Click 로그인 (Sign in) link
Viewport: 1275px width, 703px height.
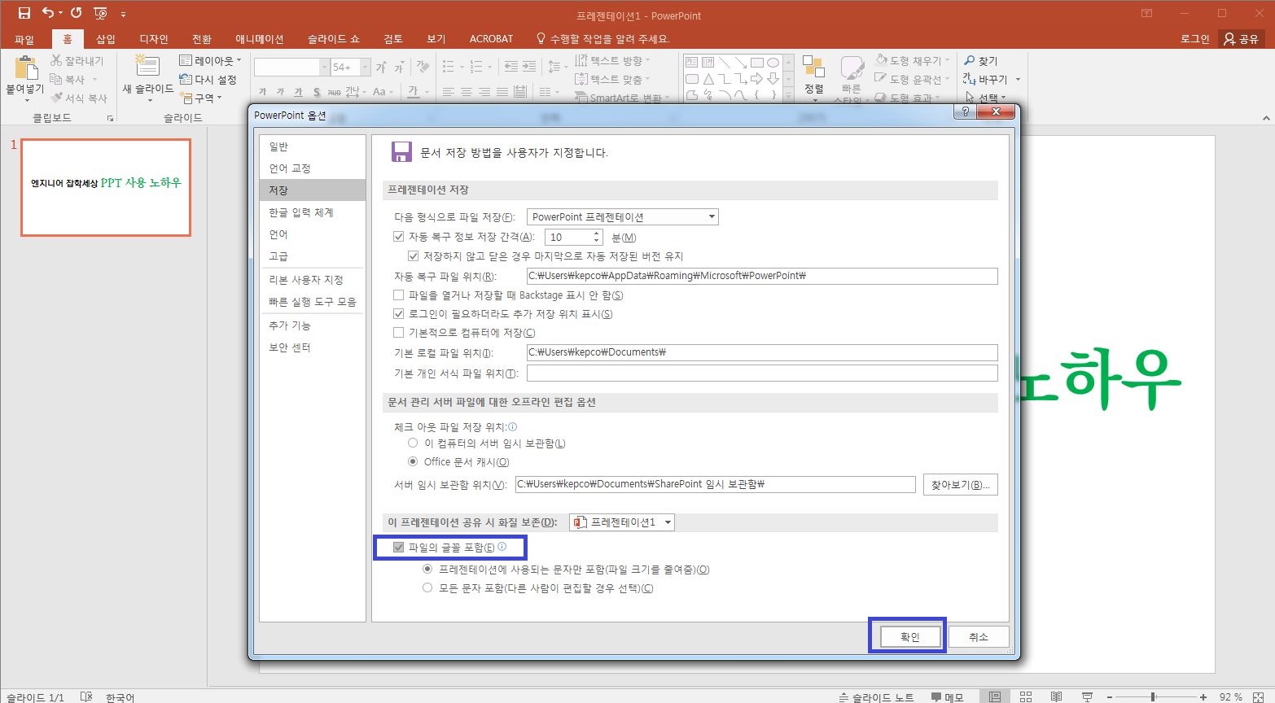1194,39
